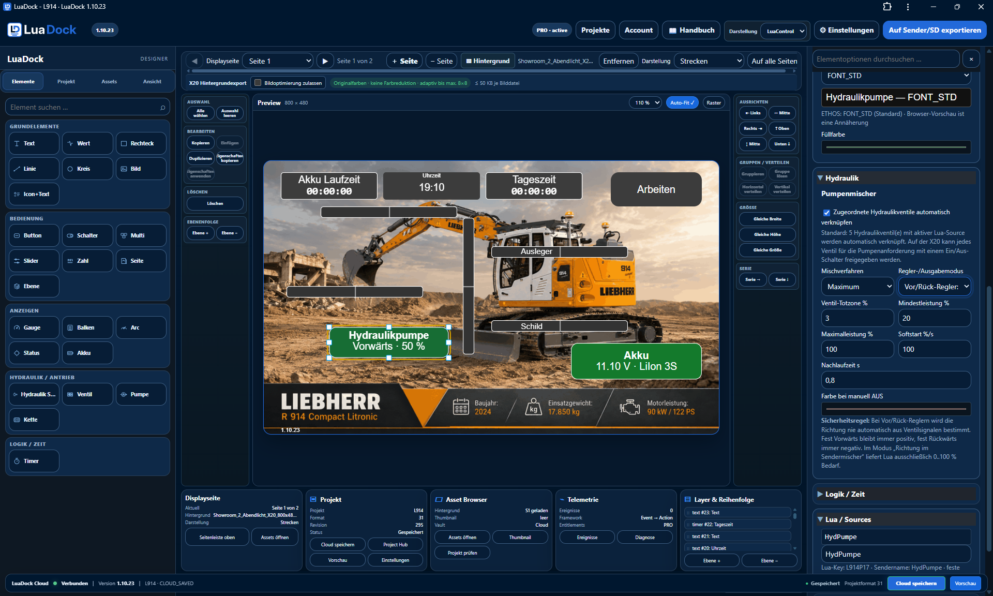Click Elementoptionen durchsuchen search field
Screen dimensions: 993x596
pos(886,59)
